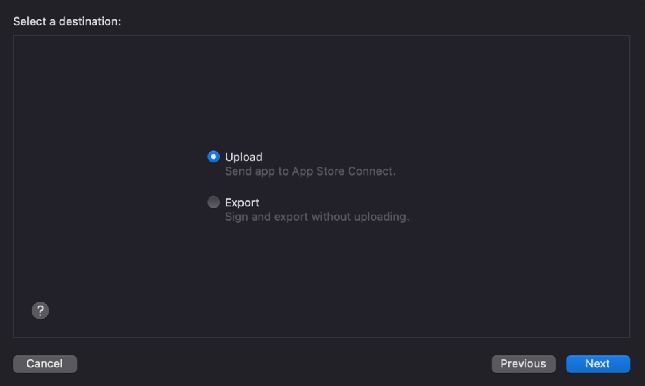Viewport: 645px width, 386px height.
Task: Pick the App Store Connect destination radio
Action: [x=213, y=157]
